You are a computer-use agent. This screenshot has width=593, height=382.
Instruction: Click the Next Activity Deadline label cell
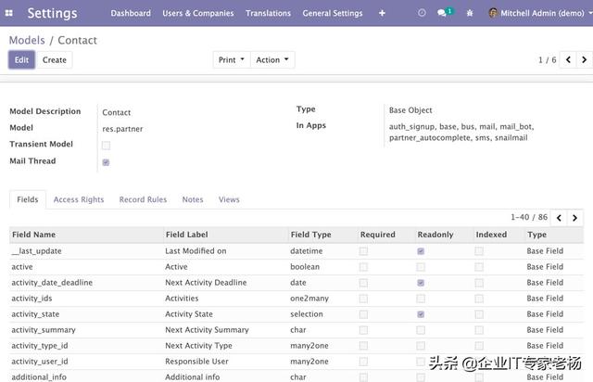206,283
